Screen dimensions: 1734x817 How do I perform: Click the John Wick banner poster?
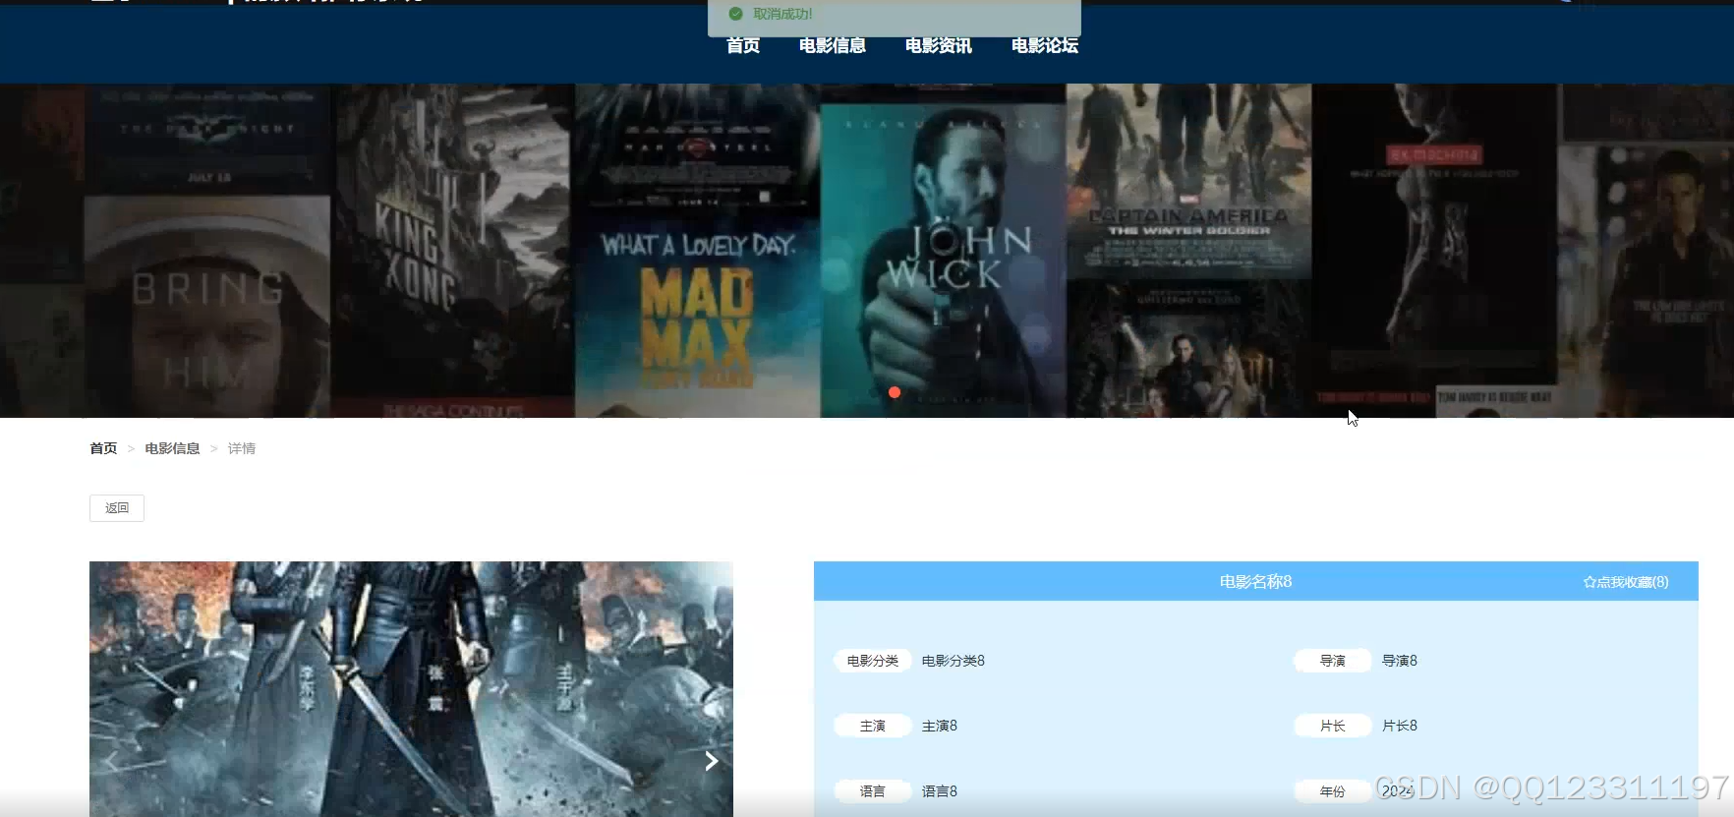(x=944, y=261)
